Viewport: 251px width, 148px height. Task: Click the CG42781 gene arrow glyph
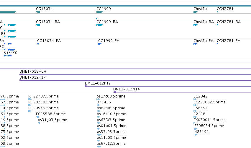coord(218,12)
